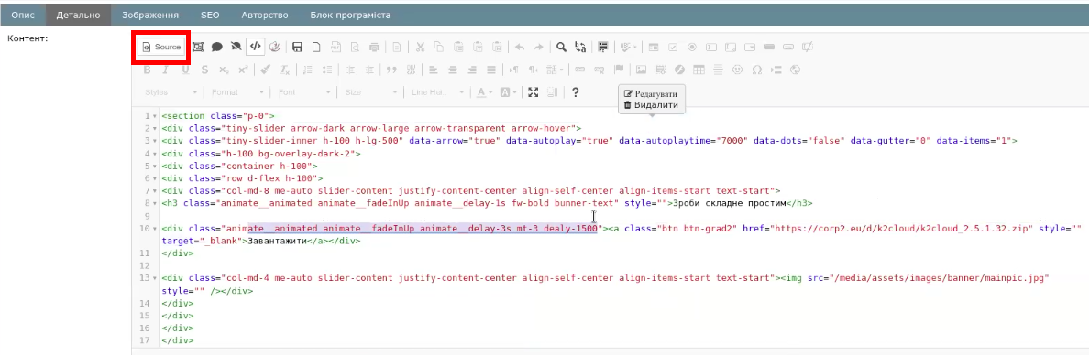This screenshot has width=1089, height=355.
Task: Click the Undo arrow icon
Action: tap(519, 48)
